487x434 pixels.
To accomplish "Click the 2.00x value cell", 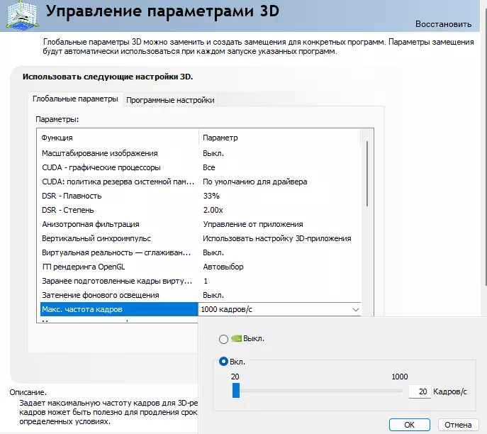I will pyautogui.click(x=213, y=211).
